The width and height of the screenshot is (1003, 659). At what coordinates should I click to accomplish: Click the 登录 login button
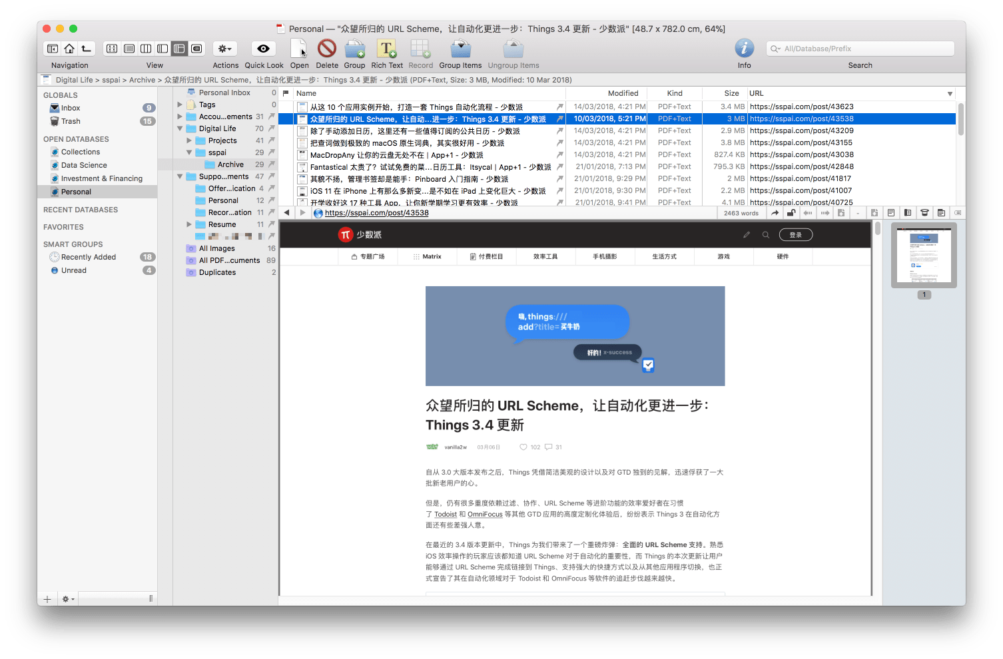click(x=795, y=235)
